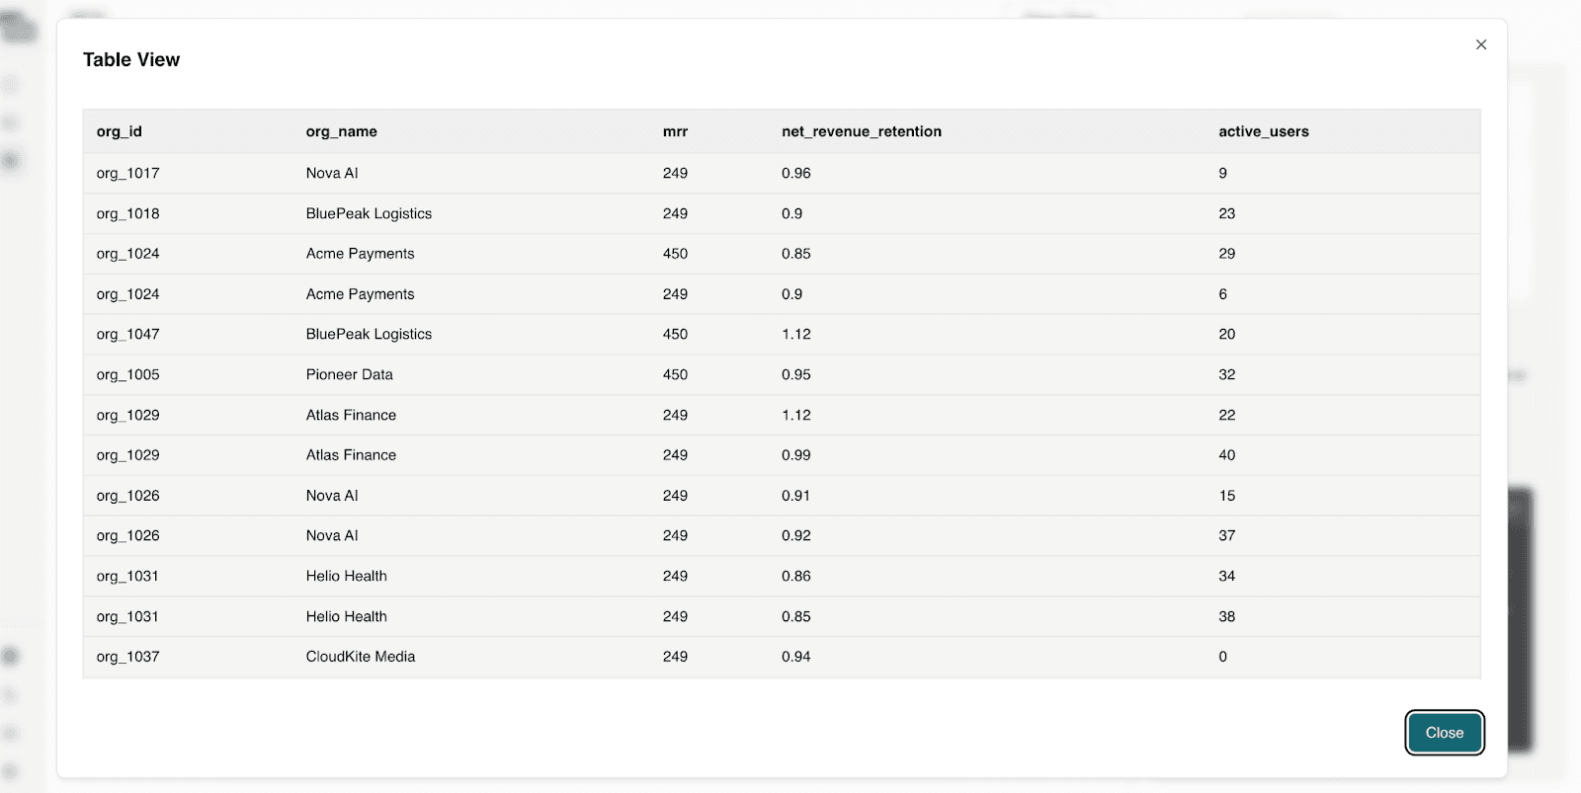
Task: Click Acme Payments with 6 active users
Action: point(360,294)
